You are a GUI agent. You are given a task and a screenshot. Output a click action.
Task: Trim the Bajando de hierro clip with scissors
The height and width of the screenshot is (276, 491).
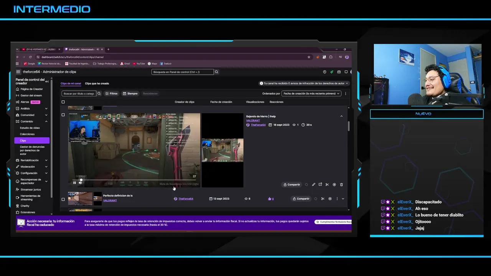[327, 184]
